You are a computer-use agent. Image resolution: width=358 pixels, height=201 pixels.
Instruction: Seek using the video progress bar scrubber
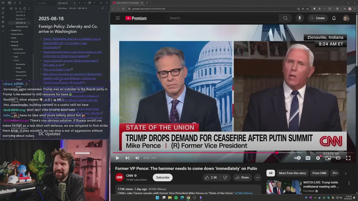[x=277, y=153]
